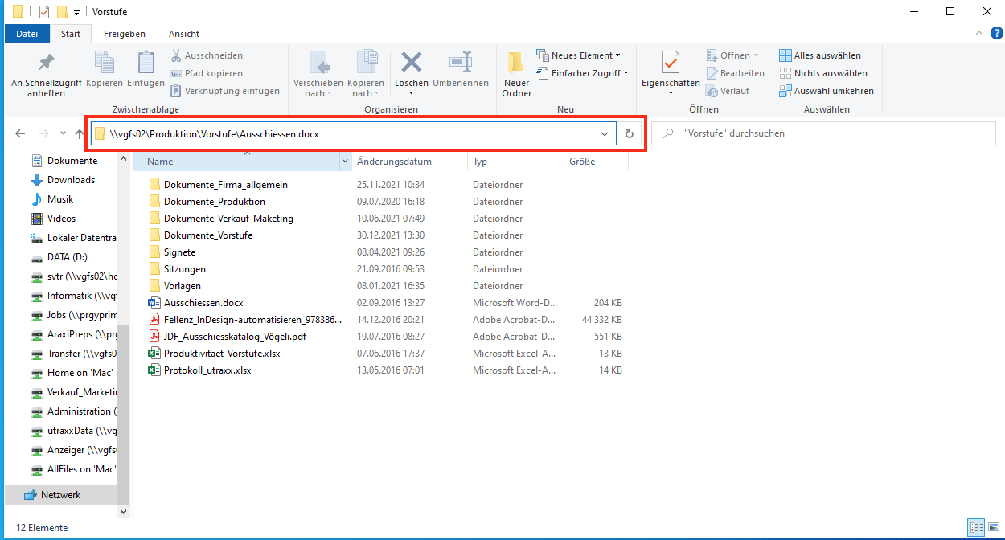Screen dimensions: 1005x540
Task: Navigate up one folder level arrow
Action: click(80, 133)
